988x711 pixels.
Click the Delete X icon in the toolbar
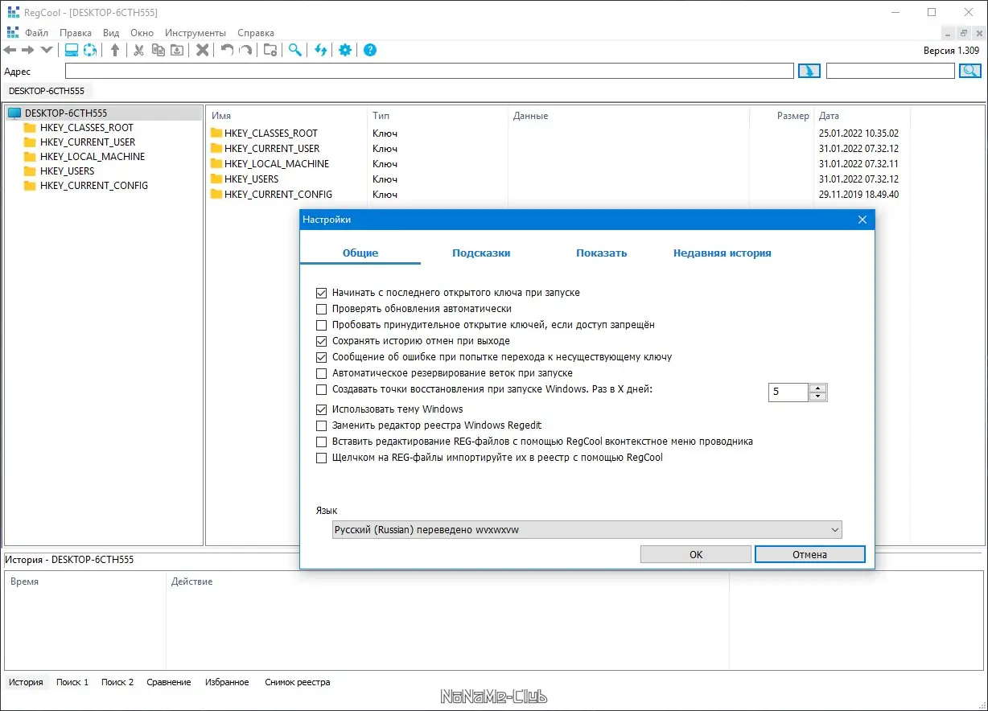(203, 50)
